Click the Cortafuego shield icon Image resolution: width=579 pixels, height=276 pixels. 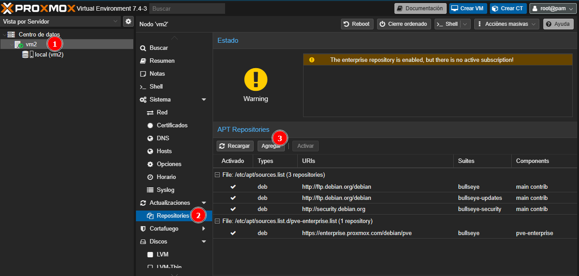point(143,228)
